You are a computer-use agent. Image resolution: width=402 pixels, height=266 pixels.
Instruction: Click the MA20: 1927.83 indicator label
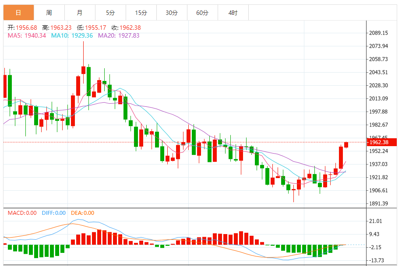point(119,35)
